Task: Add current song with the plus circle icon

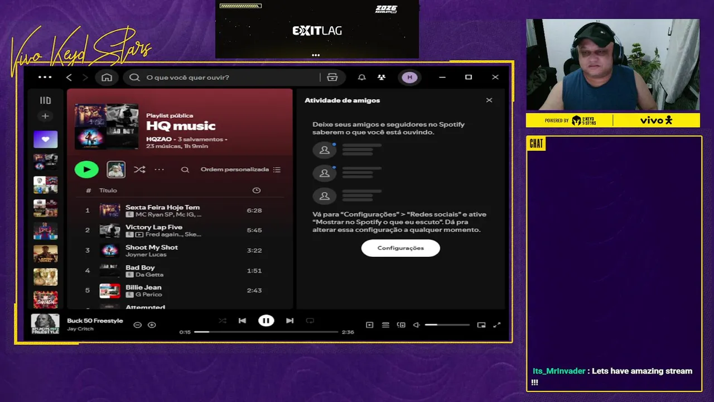Action: coord(152,324)
